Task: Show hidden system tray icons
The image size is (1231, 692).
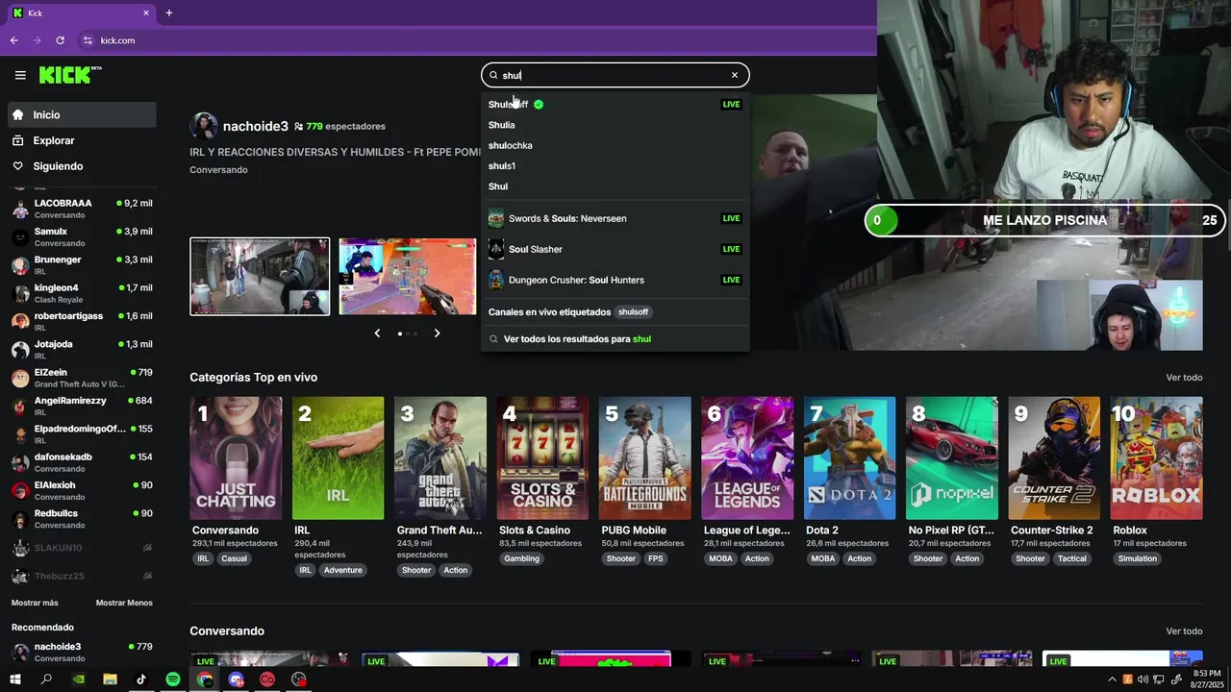Action: pyautogui.click(x=1113, y=680)
